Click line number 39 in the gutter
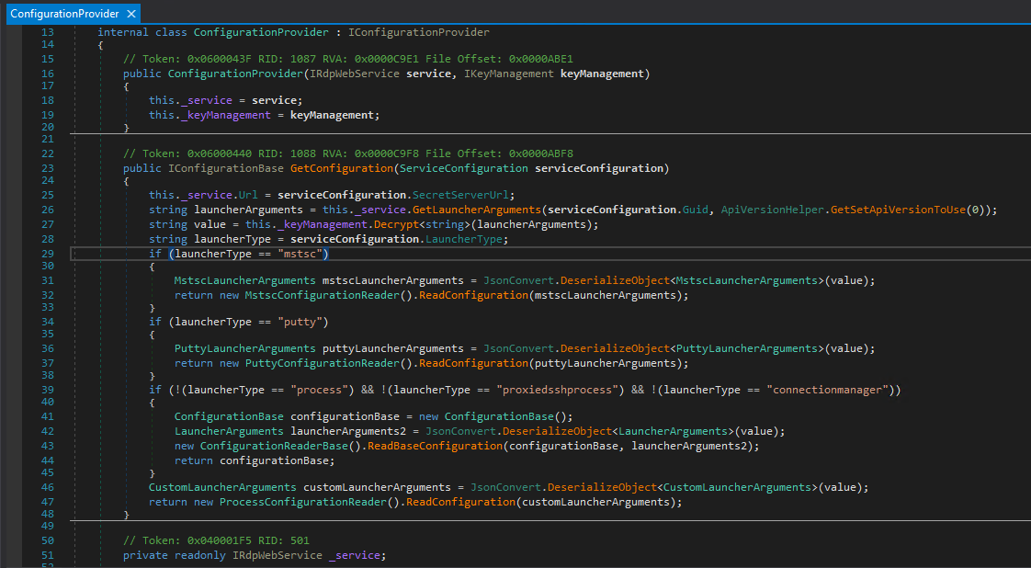The width and height of the screenshot is (1031, 568). (x=48, y=391)
